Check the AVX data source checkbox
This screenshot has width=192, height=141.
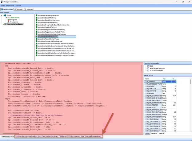coord(148,66)
